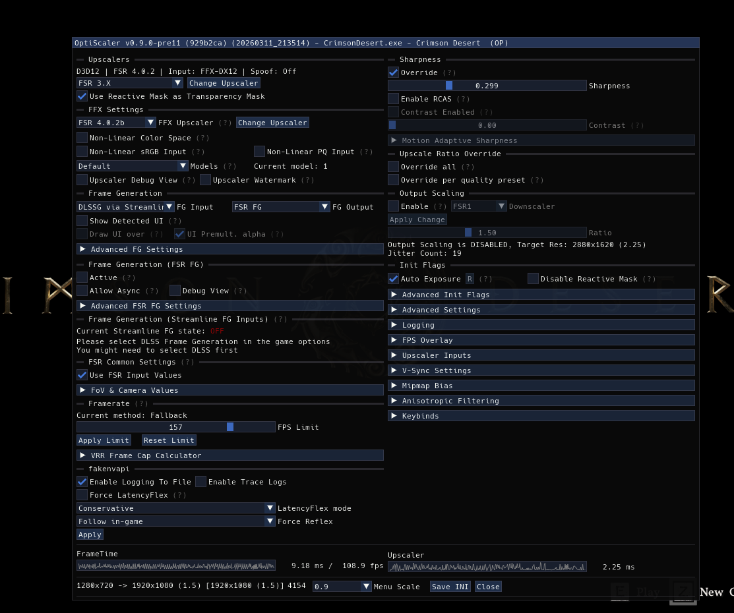Check the Active FSR FG checkbox
The width and height of the screenshot is (734, 613).
coord(82,277)
